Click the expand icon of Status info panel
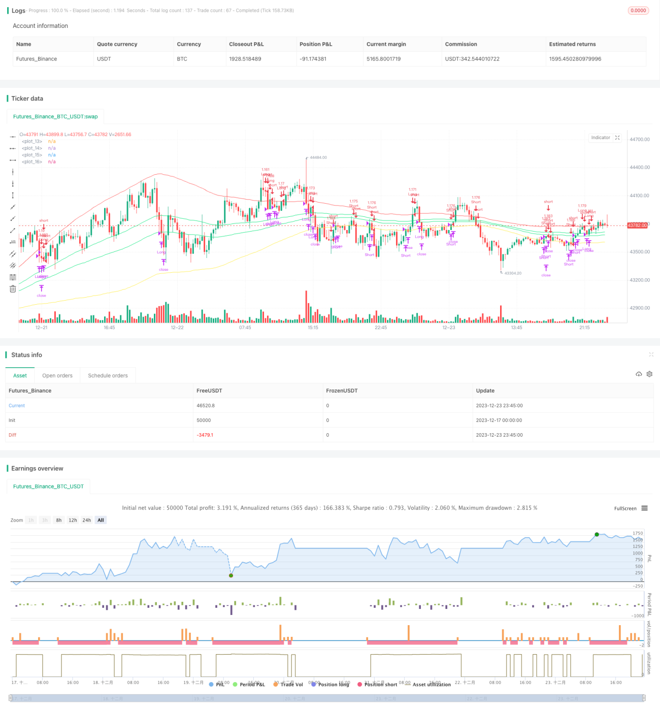The width and height of the screenshot is (660, 713). coord(651,354)
